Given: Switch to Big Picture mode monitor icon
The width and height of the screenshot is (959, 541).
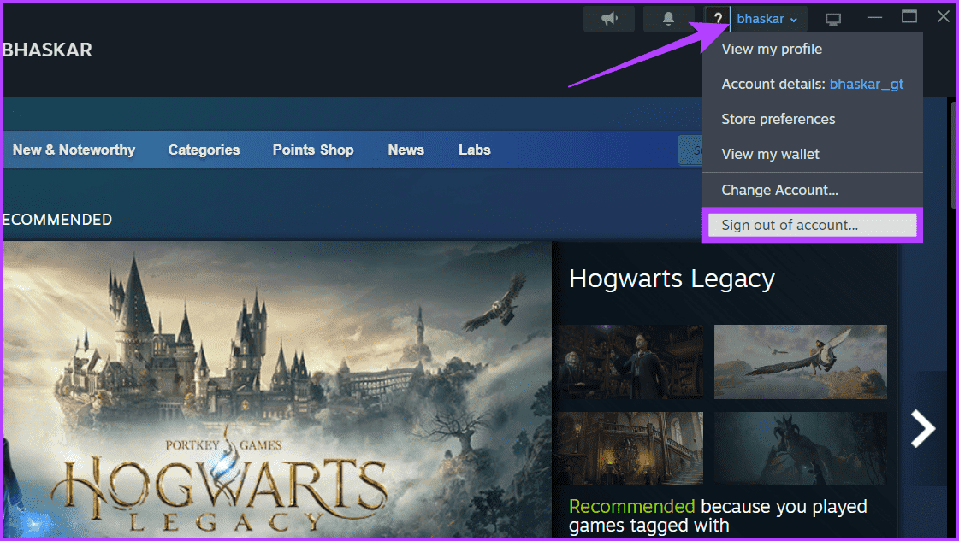Looking at the screenshot, I should tap(833, 19).
